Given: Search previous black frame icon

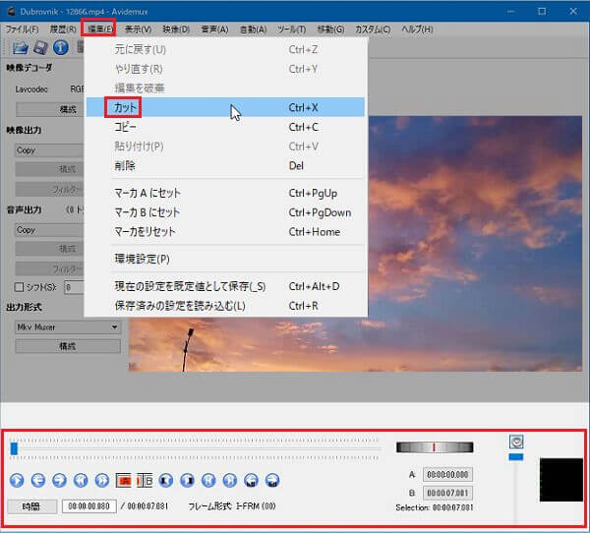Looking at the screenshot, I should 166,480.
